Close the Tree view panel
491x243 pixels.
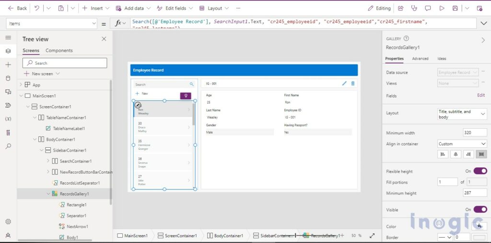pos(104,39)
